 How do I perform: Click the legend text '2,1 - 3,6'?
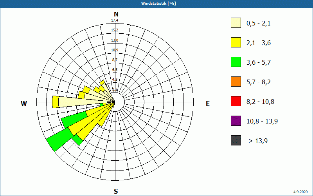click(259, 43)
